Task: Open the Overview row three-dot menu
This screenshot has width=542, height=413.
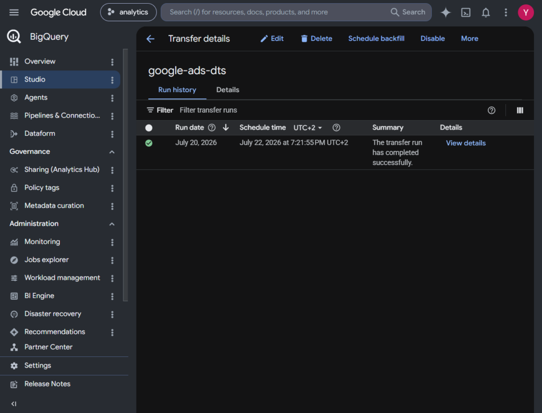Action: tap(112, 62)
